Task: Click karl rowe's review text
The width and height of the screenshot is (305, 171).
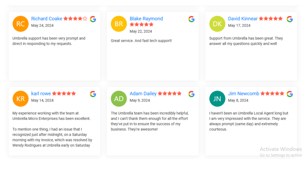Action: (52, 129)
